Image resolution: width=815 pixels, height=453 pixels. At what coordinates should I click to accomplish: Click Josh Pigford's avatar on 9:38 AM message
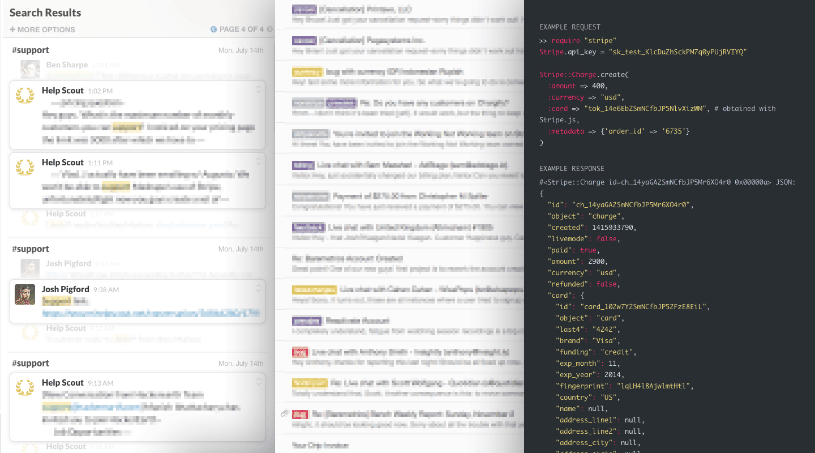tap(25, 294)
